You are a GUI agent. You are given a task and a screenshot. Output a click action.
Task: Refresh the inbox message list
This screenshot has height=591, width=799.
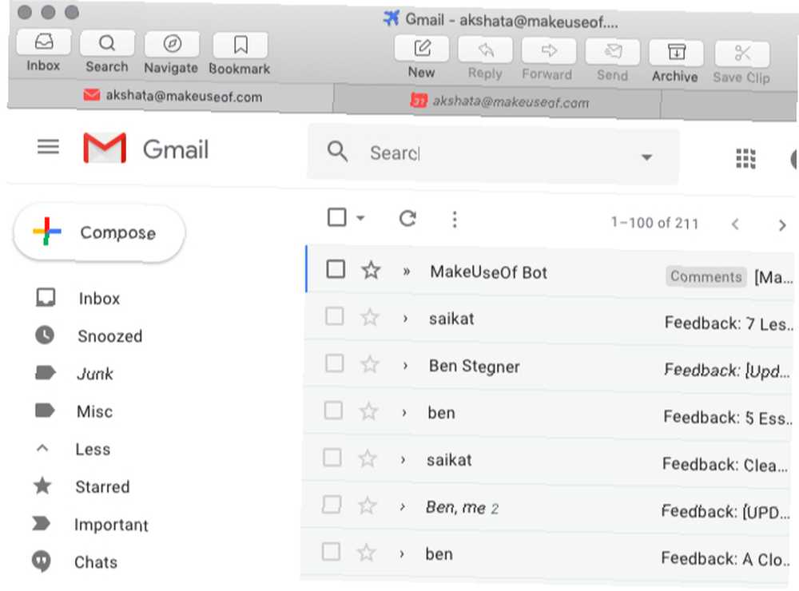pos(407,219)
